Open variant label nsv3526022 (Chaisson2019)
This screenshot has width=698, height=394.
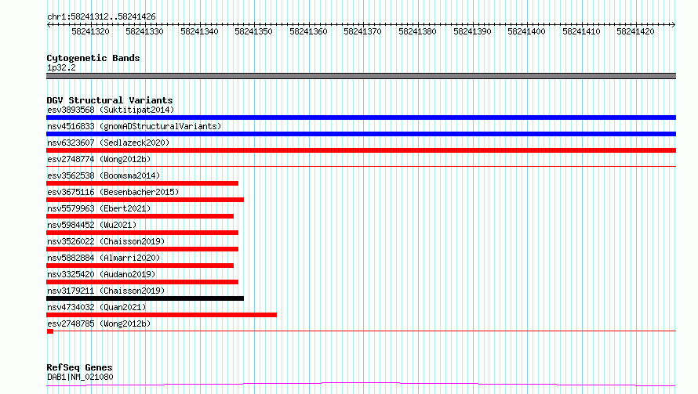tap(106, 241)
